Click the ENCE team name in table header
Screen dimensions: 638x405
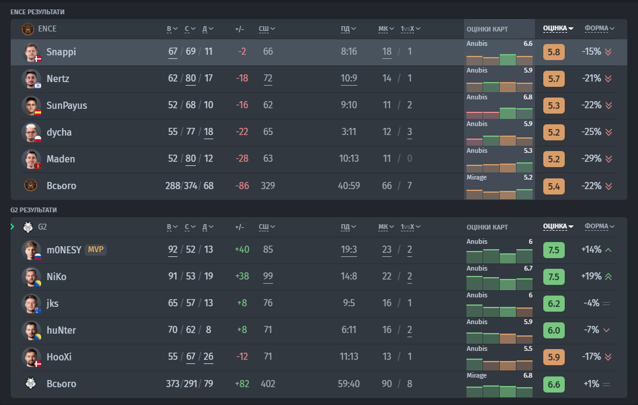pyautogui.click(x=47, y=29)
